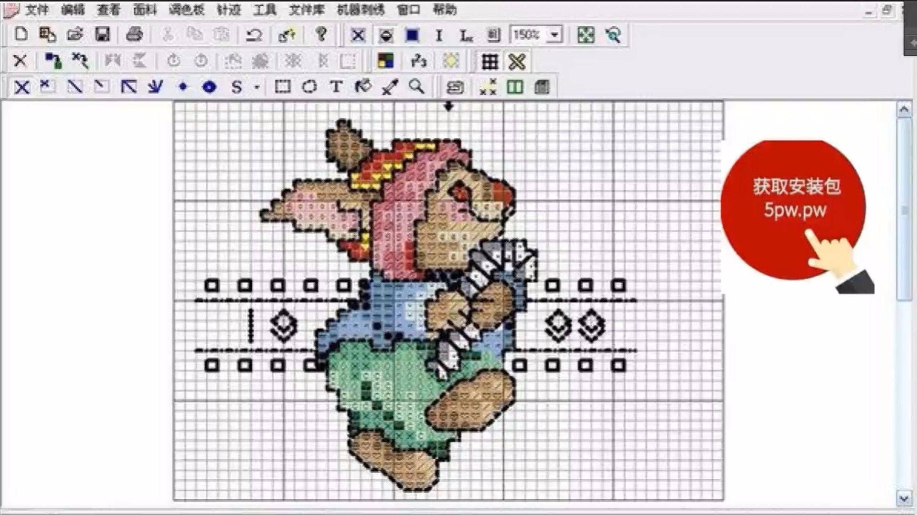Open the 调色板 menu

(x=187, y=10)
